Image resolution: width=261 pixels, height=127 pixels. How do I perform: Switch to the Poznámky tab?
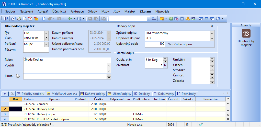187,94
